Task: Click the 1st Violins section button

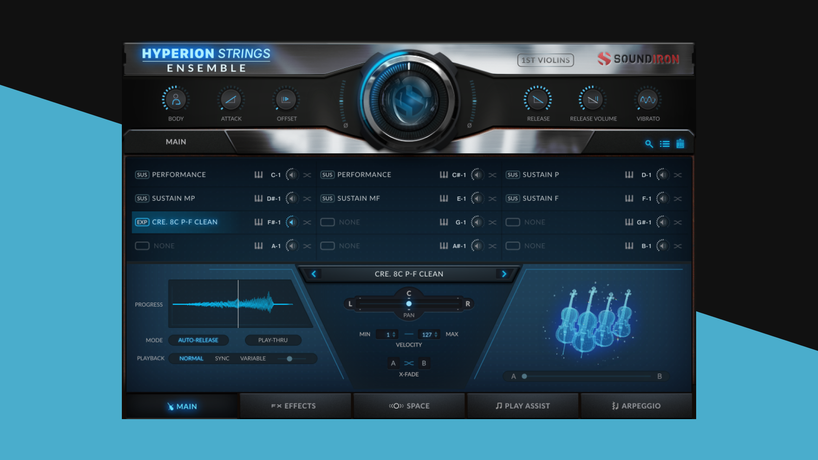Action: click(546, 60)
